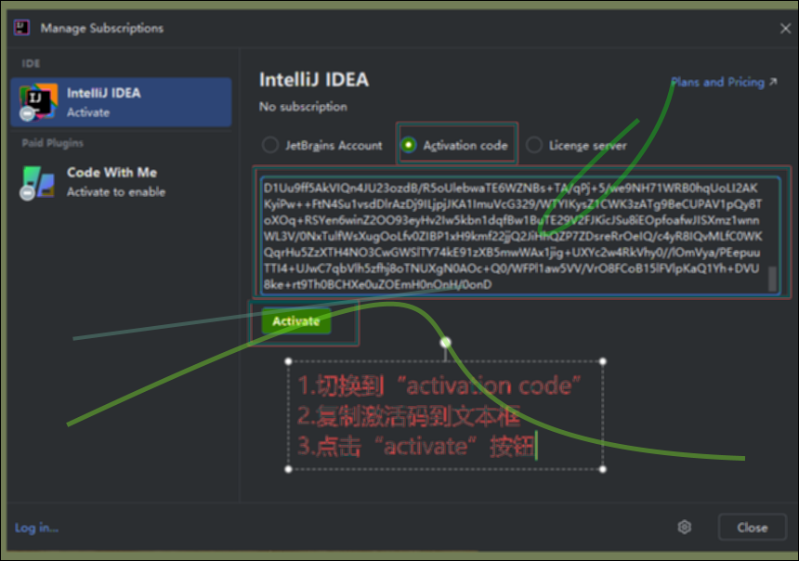Click the Close button at bottom
799x561 pixels.
pos(753,528)
